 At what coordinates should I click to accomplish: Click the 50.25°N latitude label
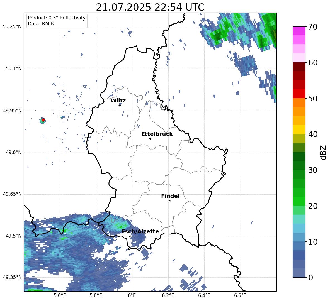[x=12, y=27]
